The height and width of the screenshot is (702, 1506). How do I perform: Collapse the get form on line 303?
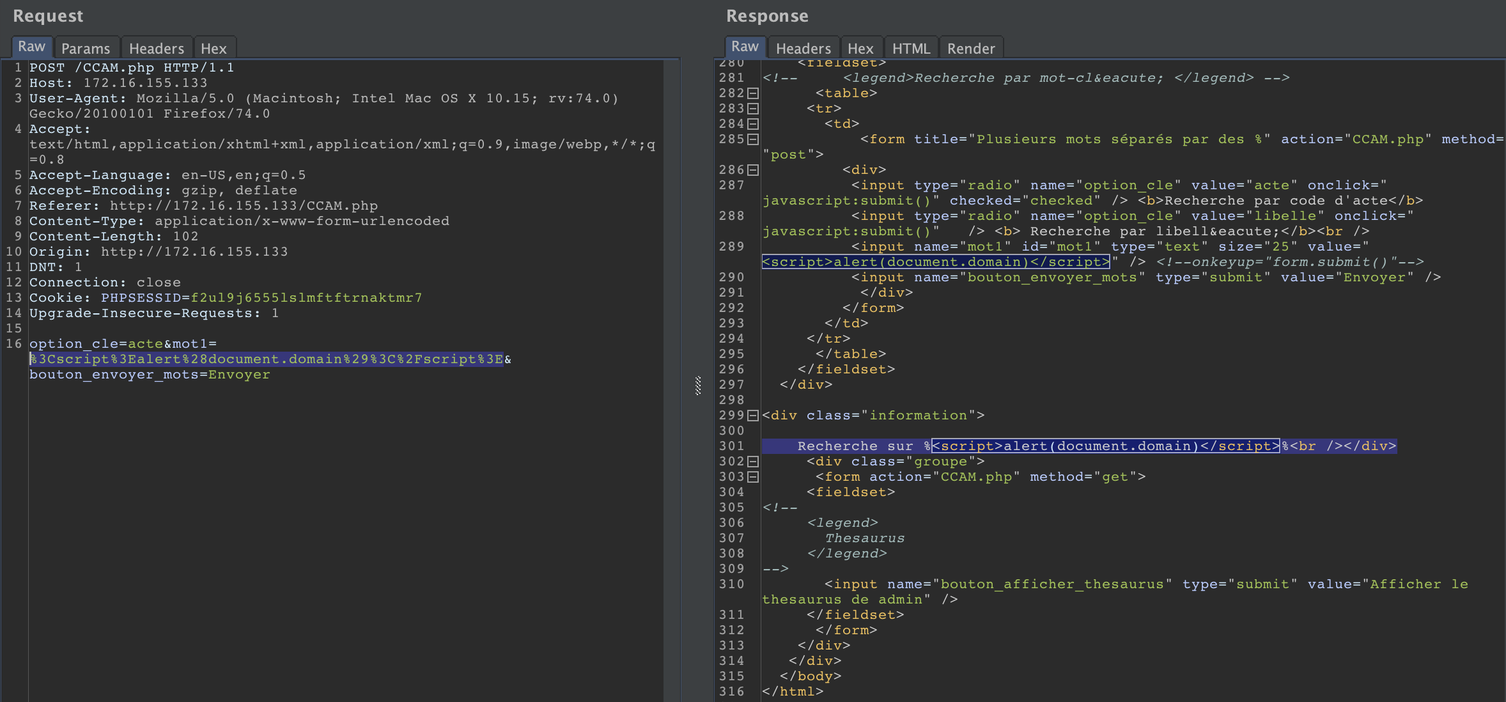753,477
